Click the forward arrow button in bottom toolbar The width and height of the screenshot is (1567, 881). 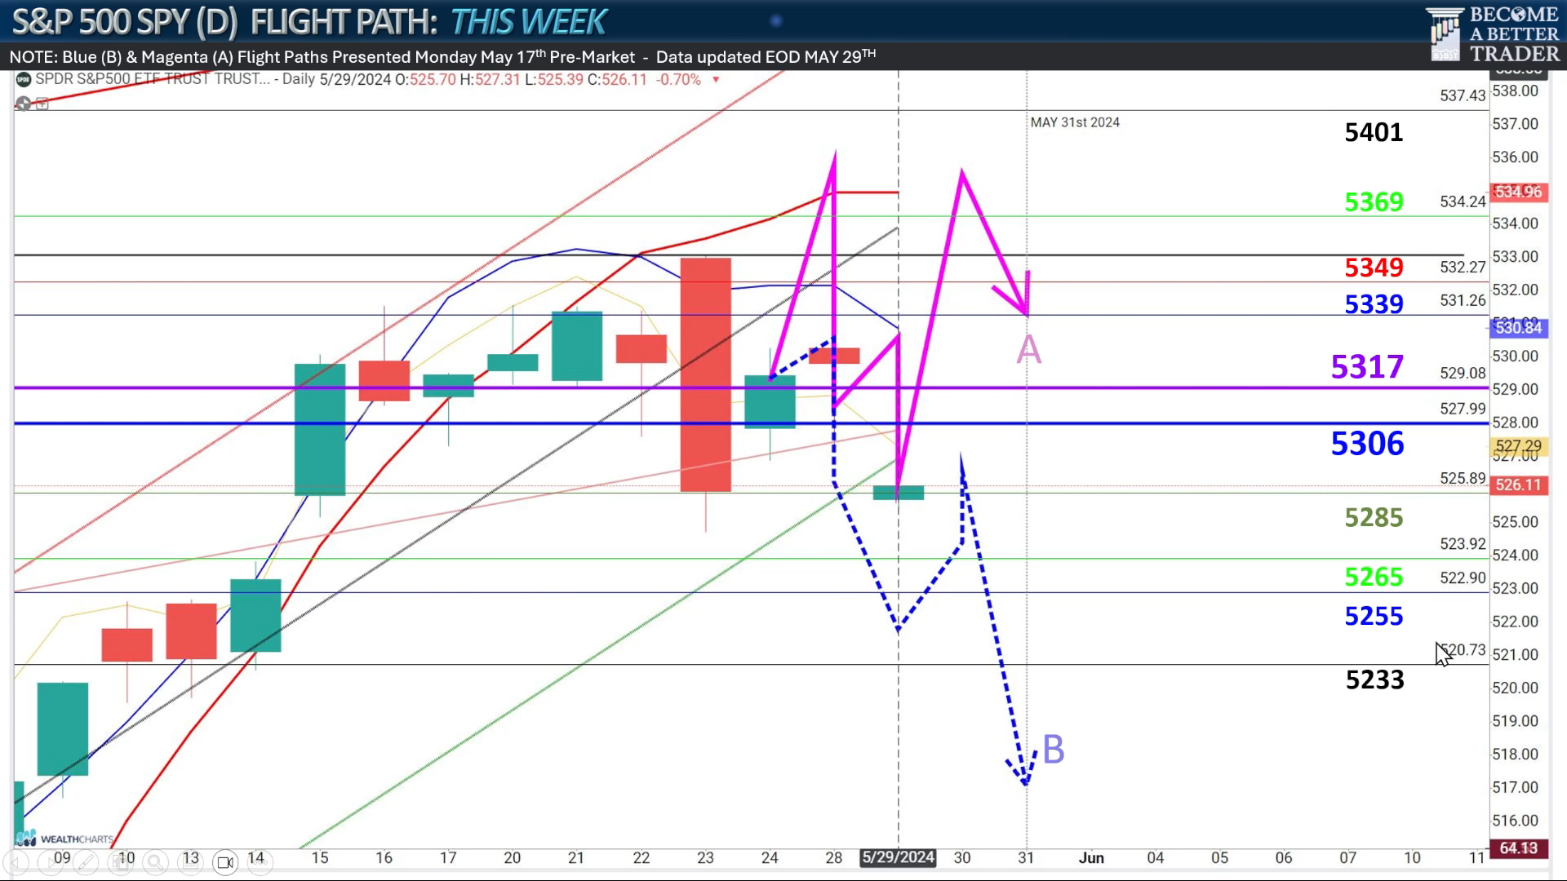[51, 862]
